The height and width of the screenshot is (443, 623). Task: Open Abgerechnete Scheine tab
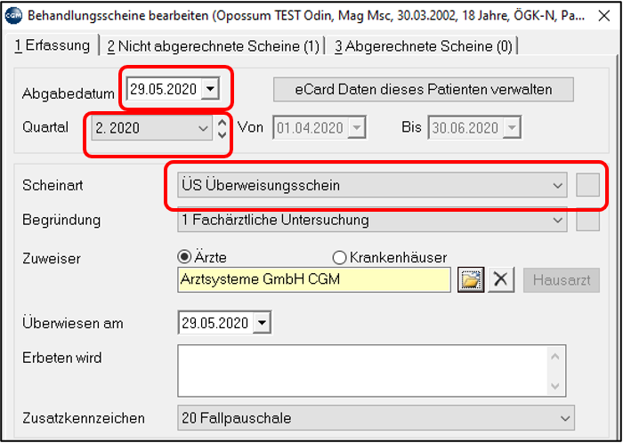pos(423,46)
